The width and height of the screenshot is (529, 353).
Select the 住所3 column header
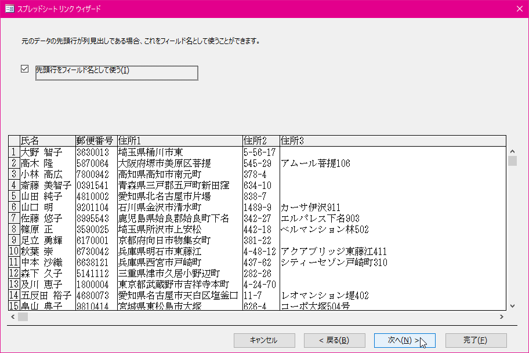coord(393,141)
